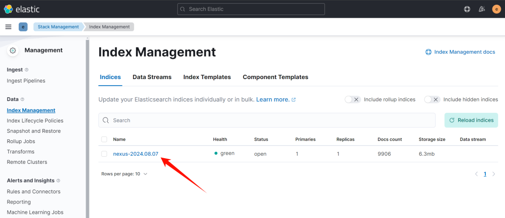505x218 pixels.
Task: Click the '9906' docs count cell
Action: (x=384, y=154)
